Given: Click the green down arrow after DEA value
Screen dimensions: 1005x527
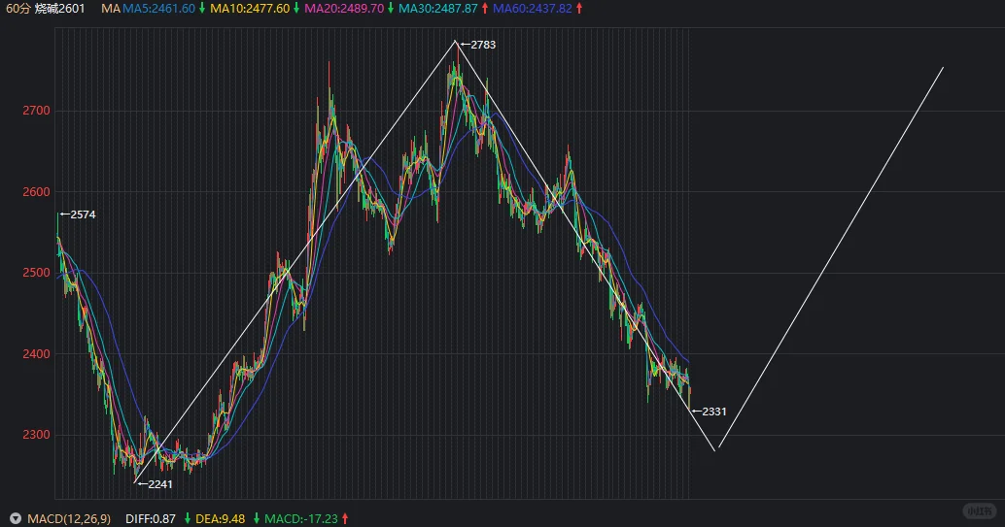Looking at the screenshot, I should coord(257,518).
